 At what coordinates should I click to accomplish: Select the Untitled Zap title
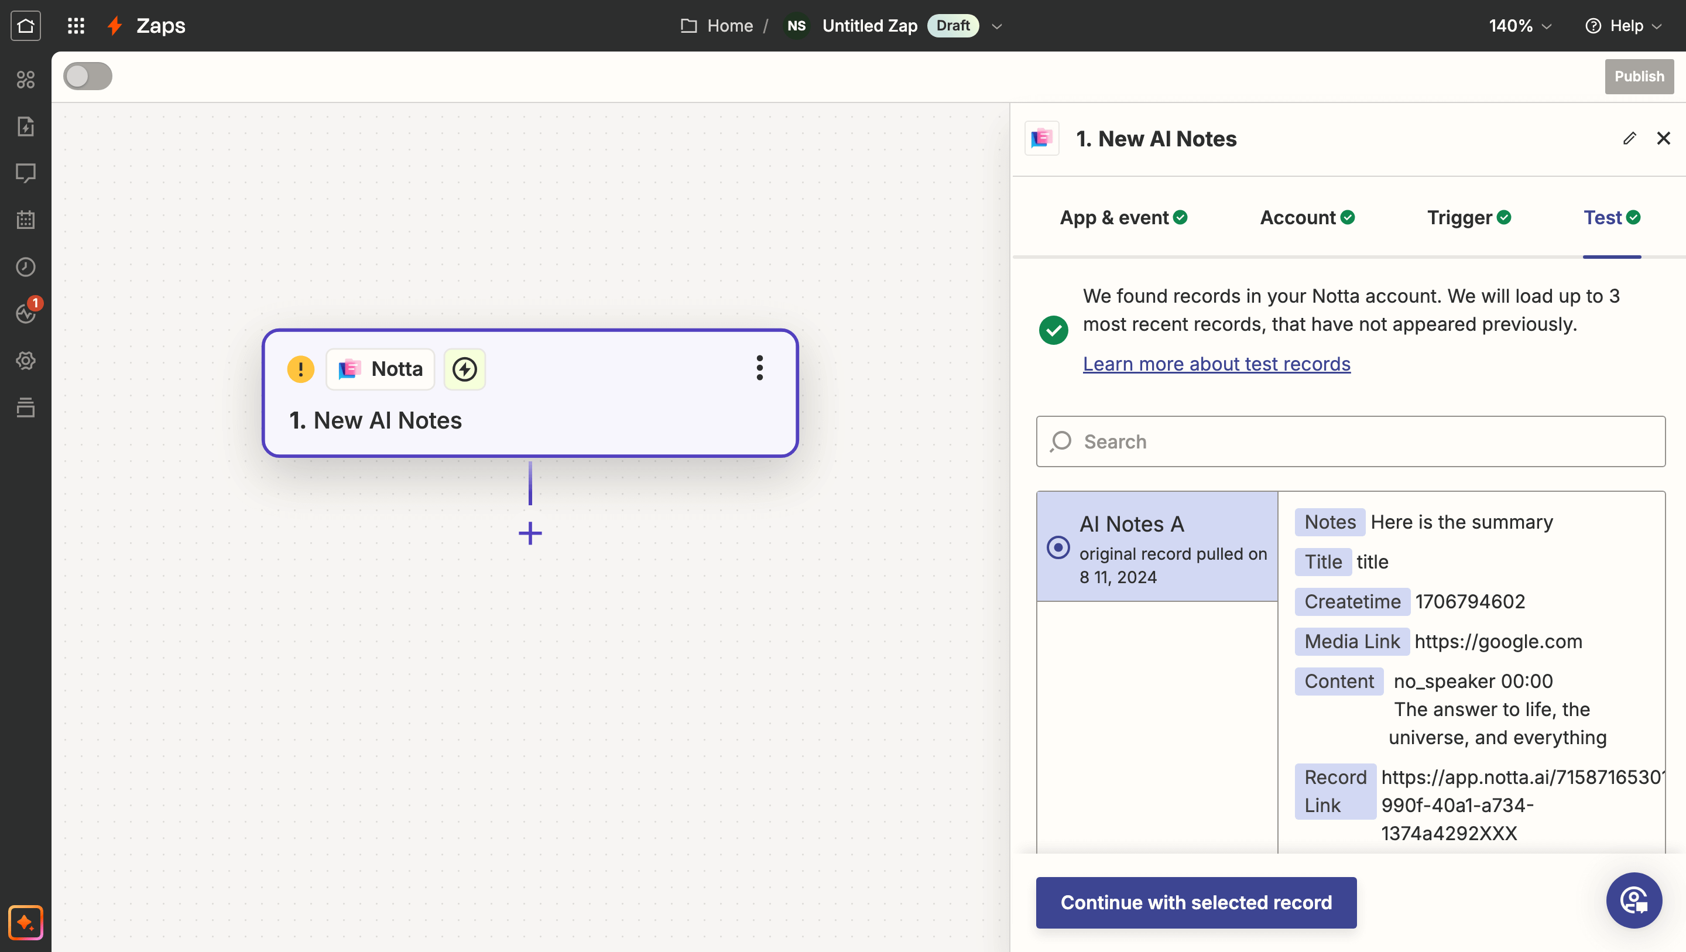870,26
